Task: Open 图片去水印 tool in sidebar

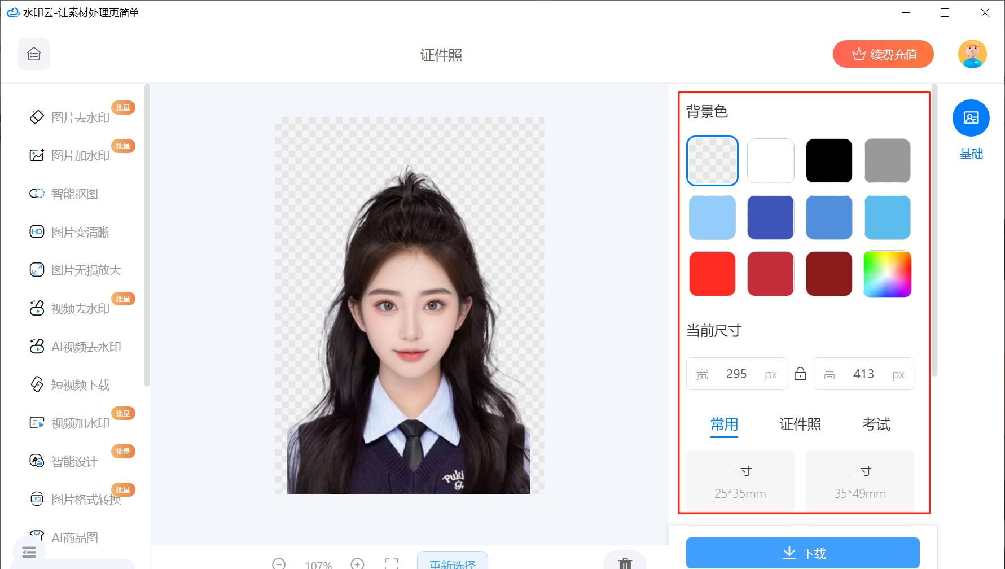Action: pyautogui.click(x=69, y=117)
